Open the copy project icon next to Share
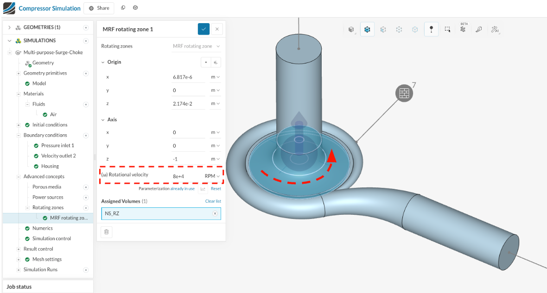Image resolution: width=547 pixels, height=293 pixels. pyautogui.click(x=123, y=8)
